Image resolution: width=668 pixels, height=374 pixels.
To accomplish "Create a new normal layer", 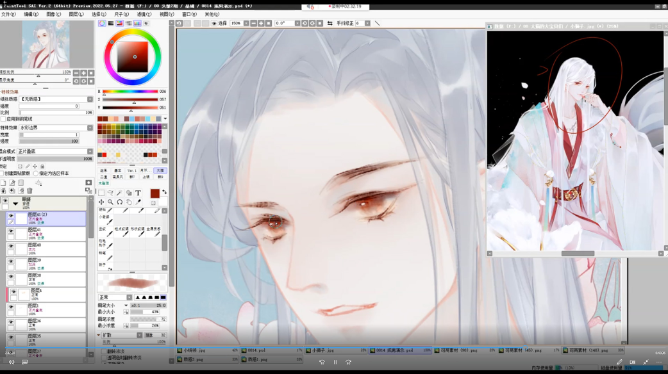I will [x=3, y=183].
